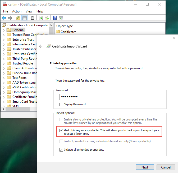
Task: Click the Refresh toolbar icon
Action: pos(41,18)
